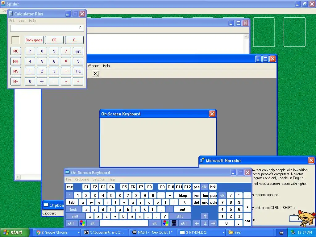Viewport: 316px width, 237px height.
Task: Click the Backspace button in Calculator Plus
Action: click(34, 40)
